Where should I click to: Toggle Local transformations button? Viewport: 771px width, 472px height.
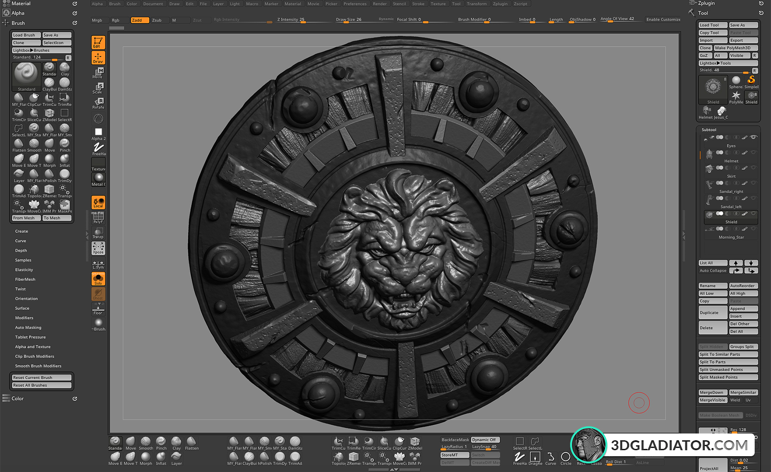coord(98,202)
